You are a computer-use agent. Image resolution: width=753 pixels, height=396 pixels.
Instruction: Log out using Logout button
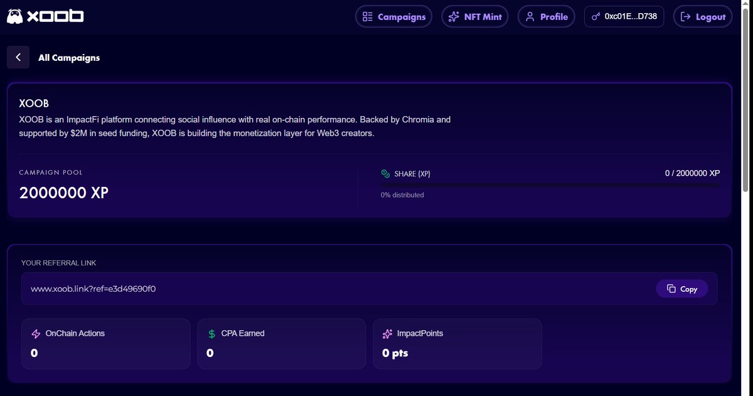click(703, 17)
